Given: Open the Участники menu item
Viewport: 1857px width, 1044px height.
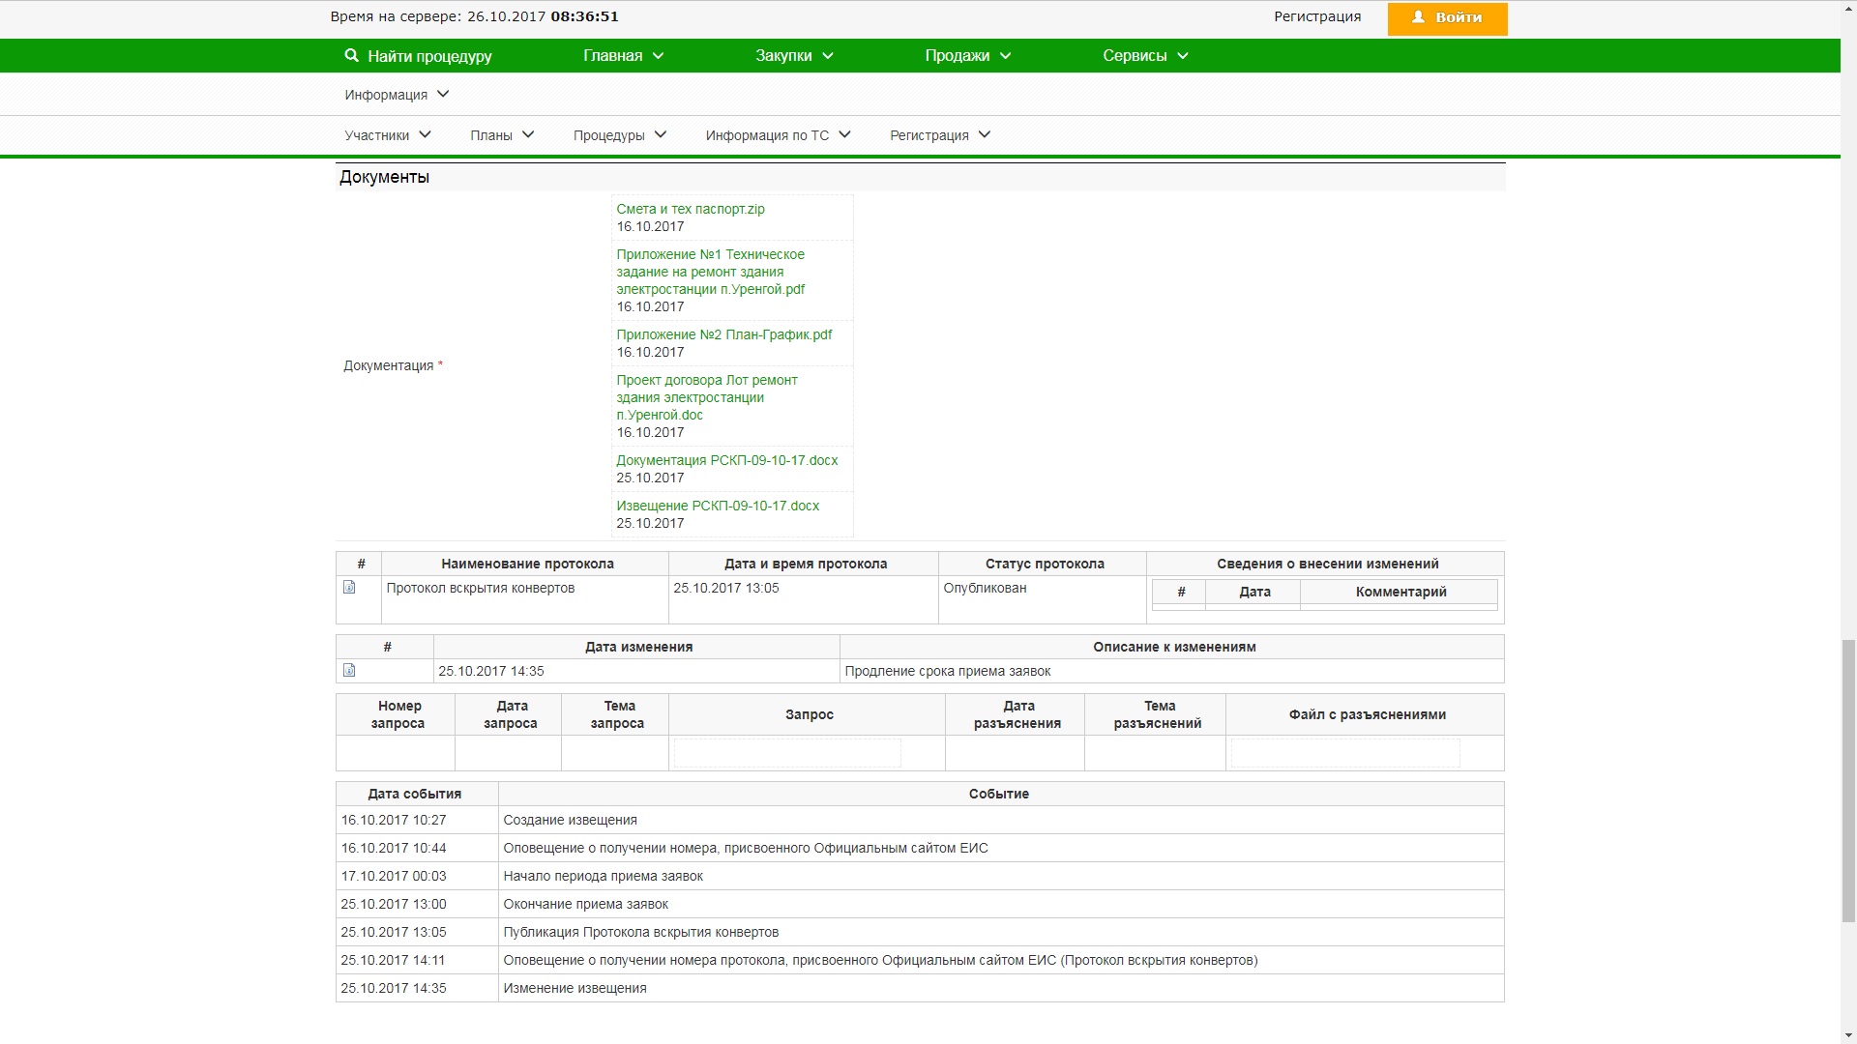Looking at the screenshot, I should point(388,135).
